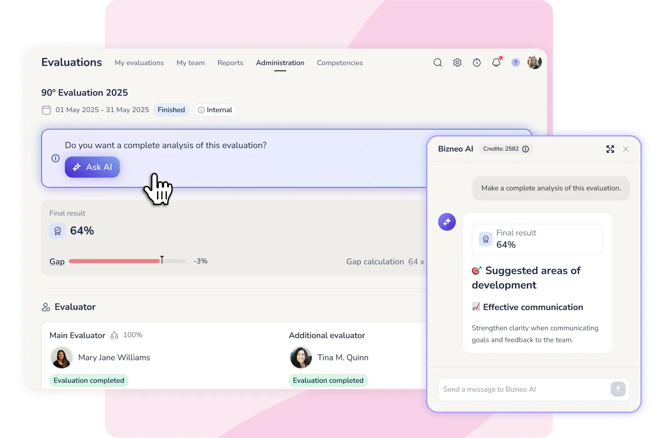Click the badge icon in AI Final result card
Viewport: 658px width, 438px height.
[x=486, y=239]
